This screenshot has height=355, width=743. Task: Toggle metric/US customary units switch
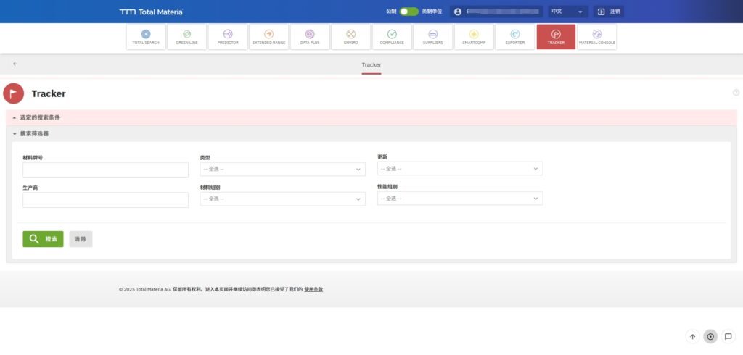[x=409, y=12]
